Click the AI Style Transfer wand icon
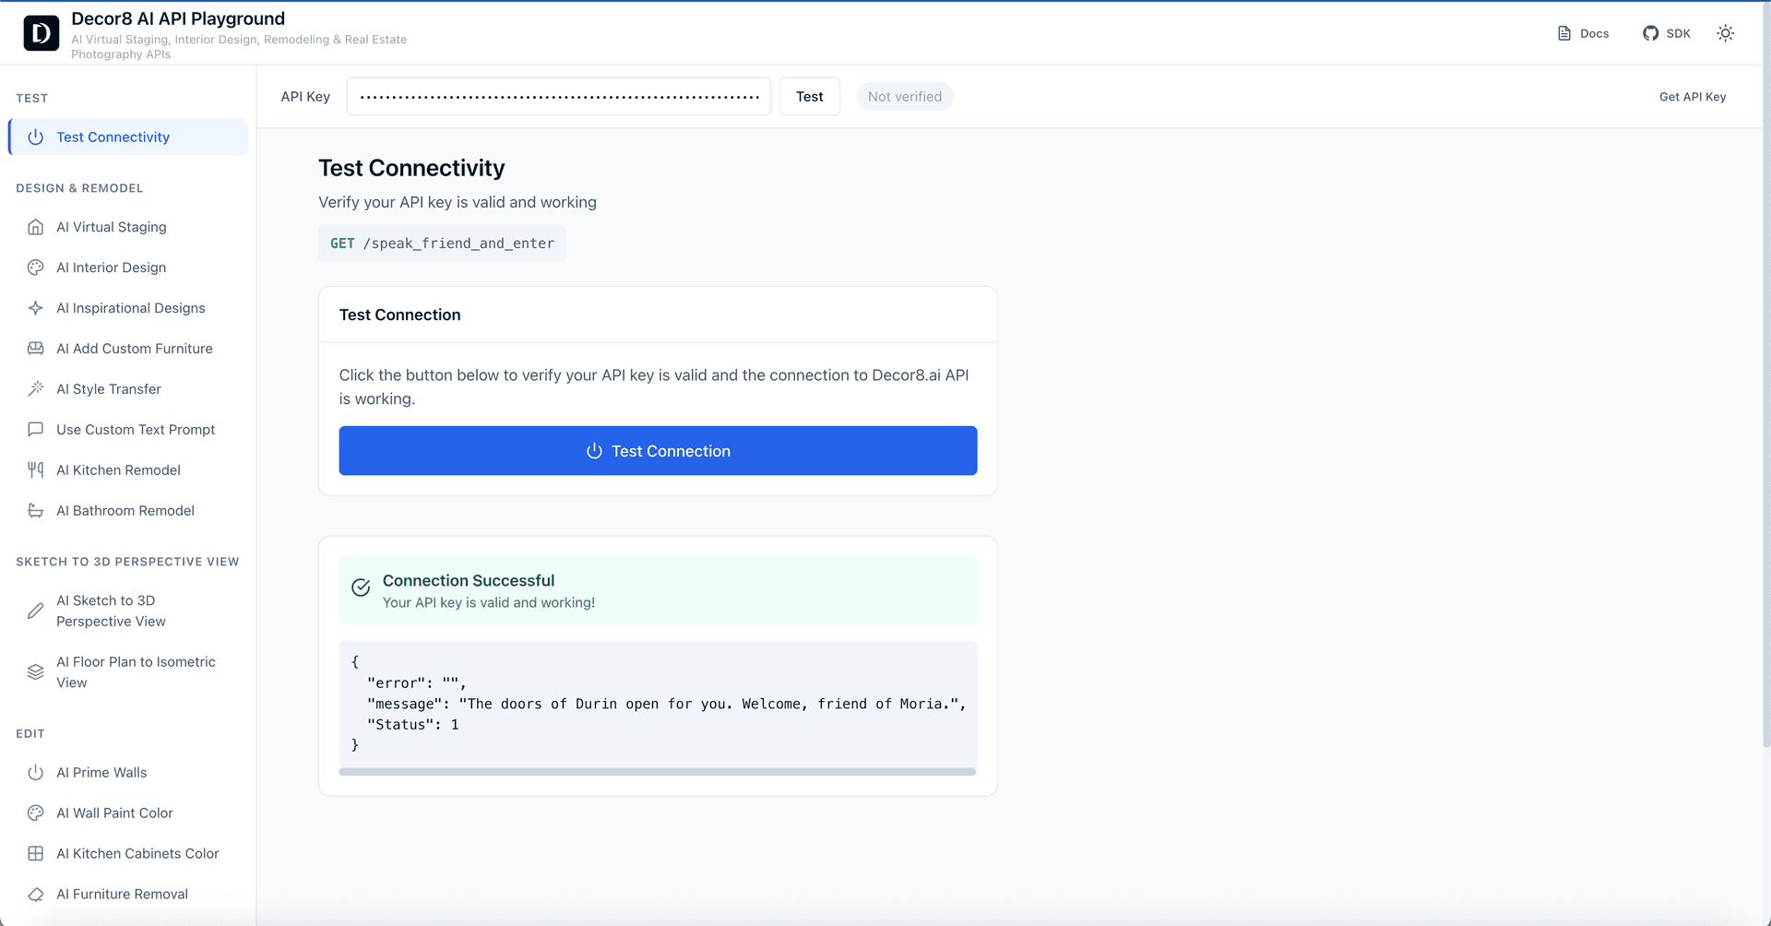 pos(35,388)
